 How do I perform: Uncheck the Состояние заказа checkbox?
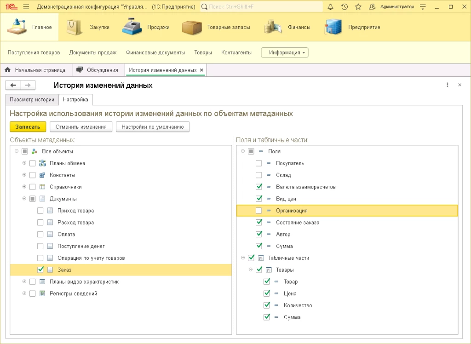coord(258,222)
